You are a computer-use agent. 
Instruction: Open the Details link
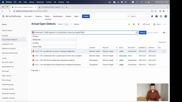(76, 24)
